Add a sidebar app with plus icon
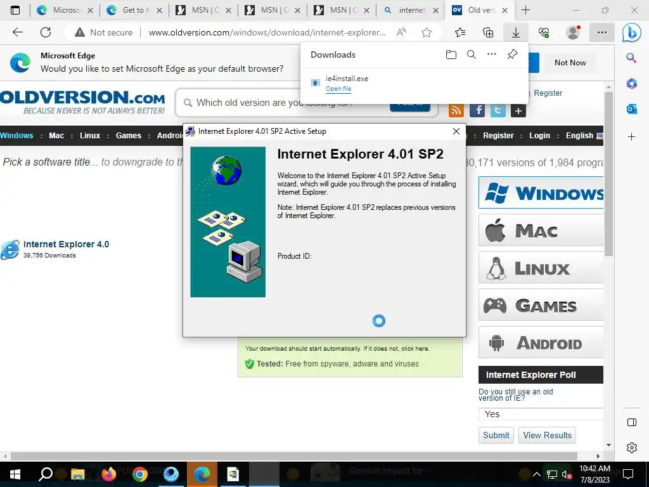 tap(632, 137)
